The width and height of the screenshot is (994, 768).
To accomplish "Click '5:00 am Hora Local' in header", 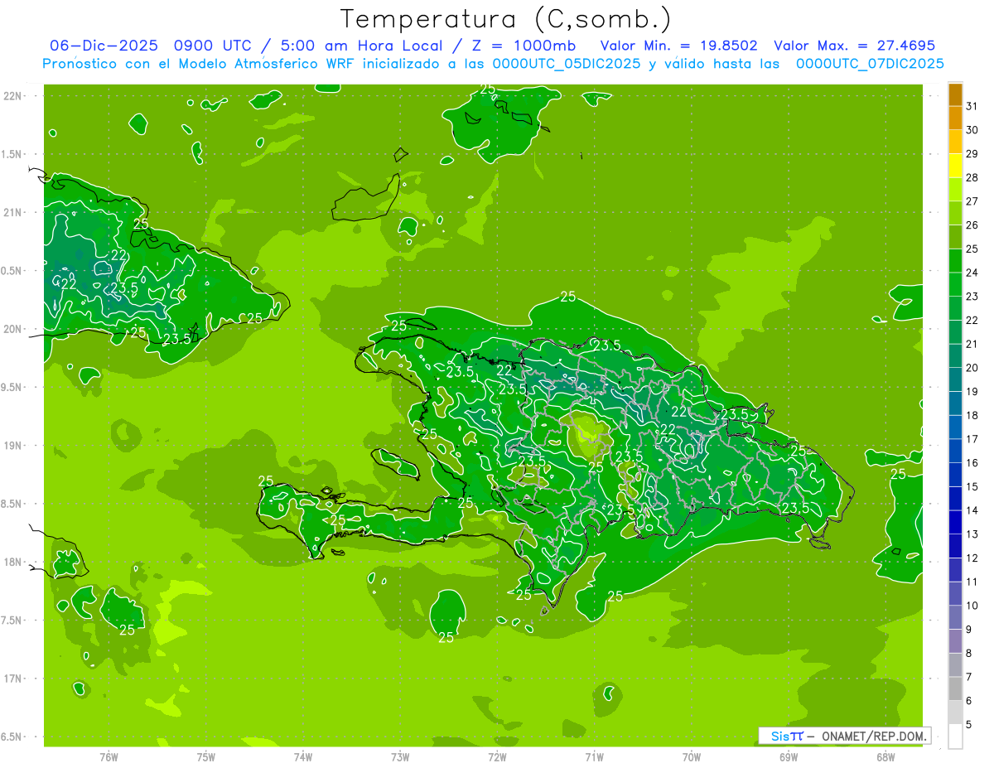I will pos(364,46).
